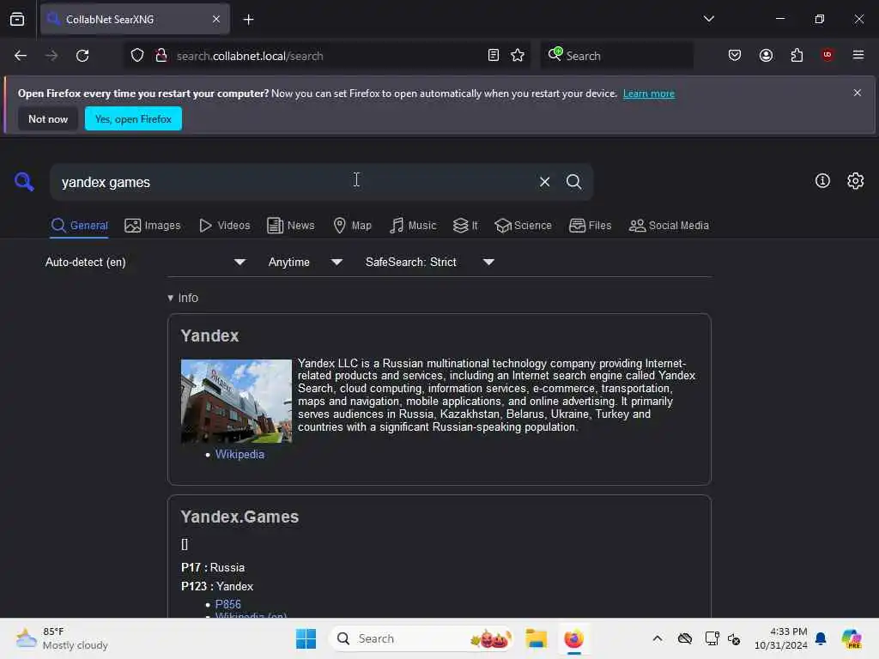
Task: Open the weather widget showing 85°F
Action: coord(62,638)
